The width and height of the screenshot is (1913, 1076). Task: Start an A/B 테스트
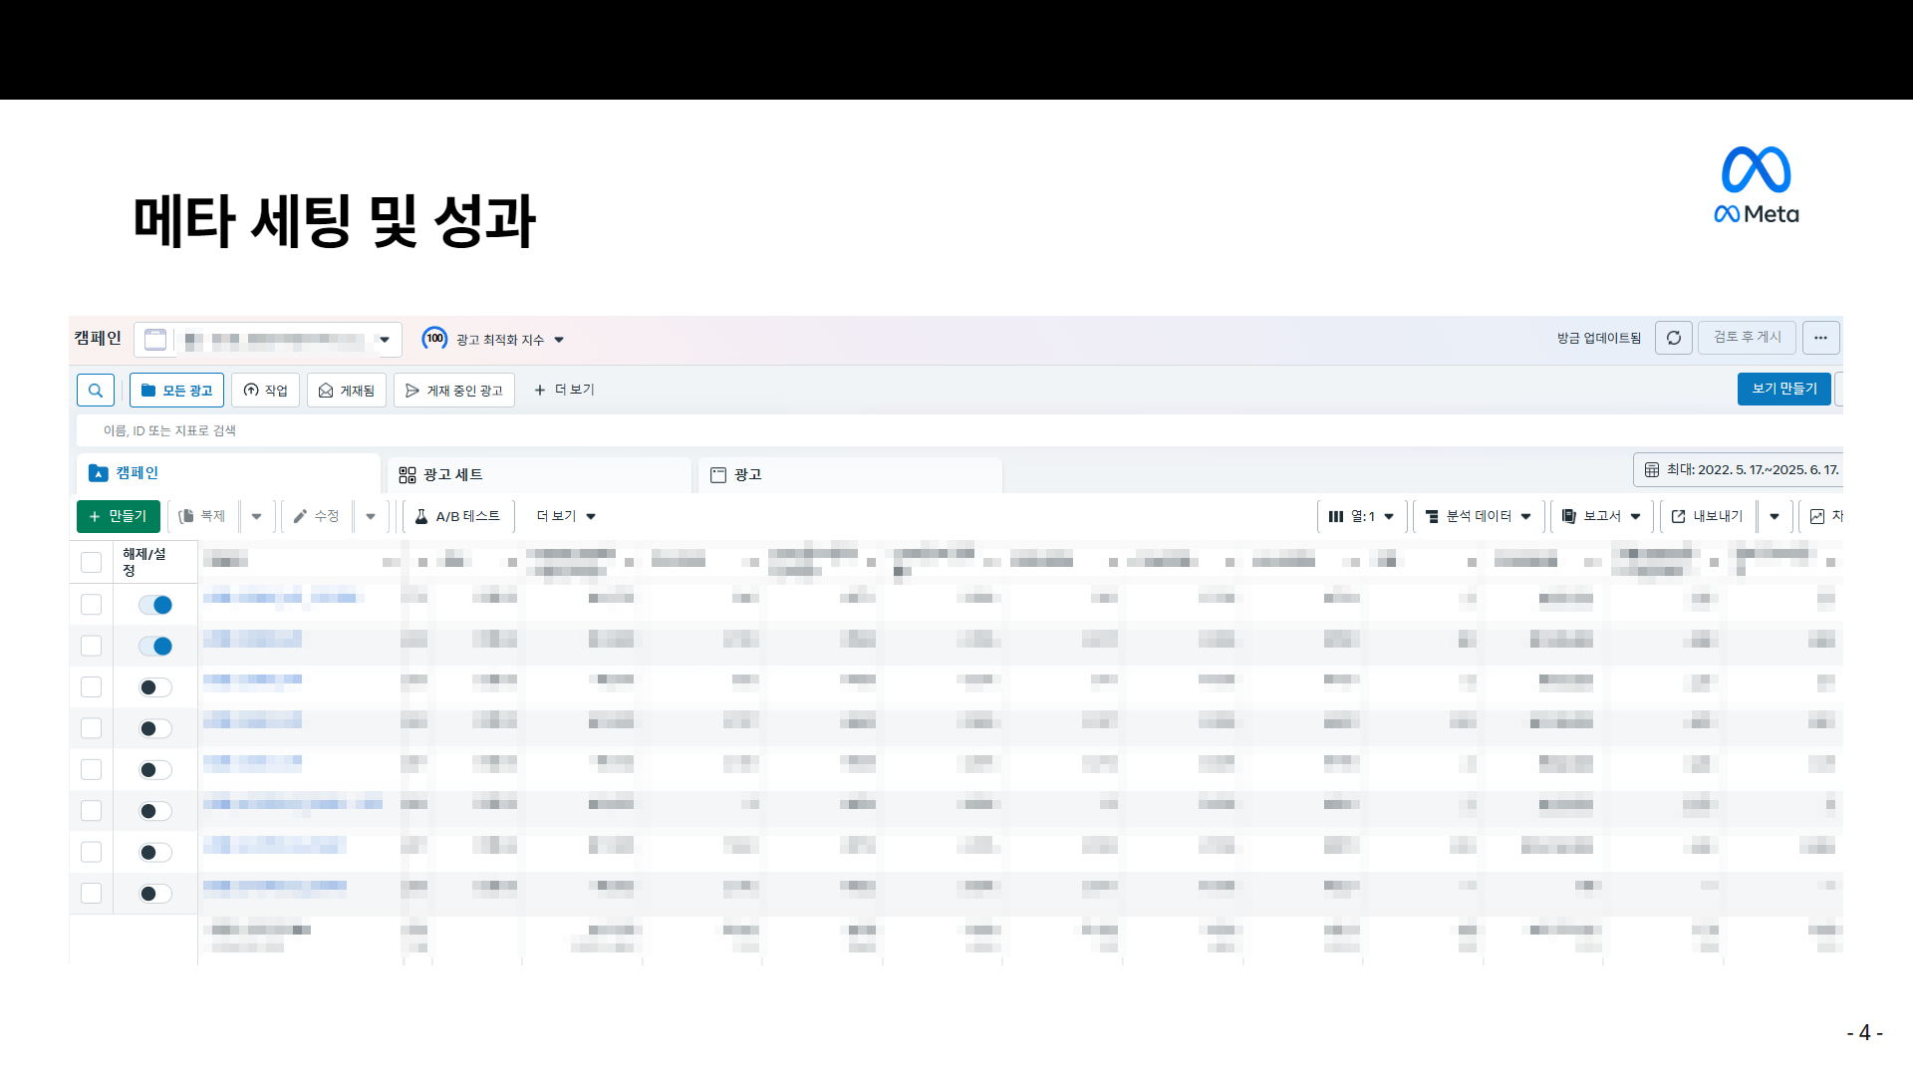click(x=458, y=516)
